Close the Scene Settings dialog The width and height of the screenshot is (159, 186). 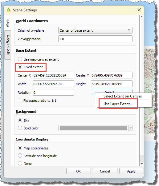click(139, 10)
